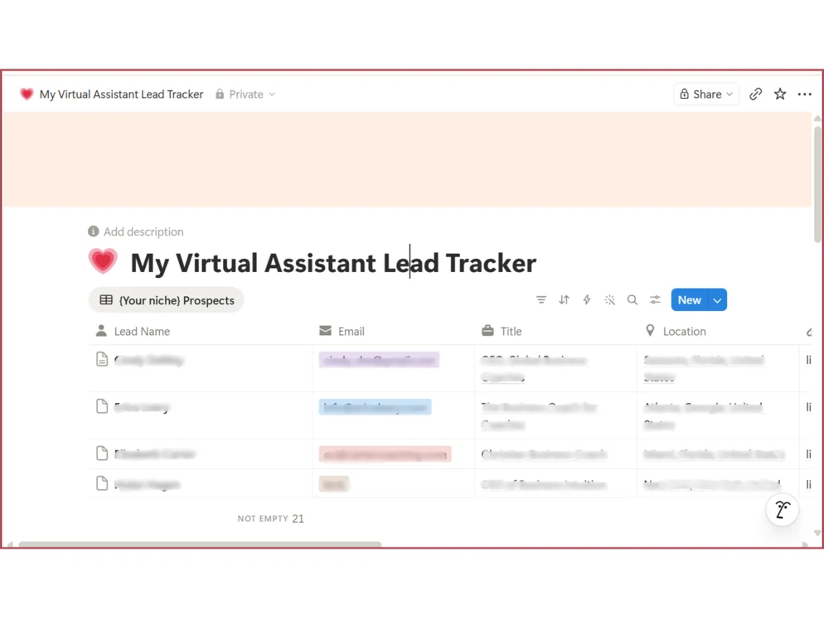Change the large heart page icon
Viewport: 824px width, 618px height.
(103, 261)
